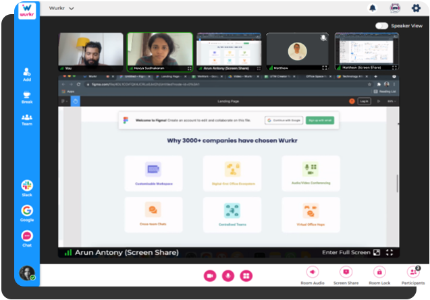
Task: Open the Slack integration icon
Action: coord(27,186)
